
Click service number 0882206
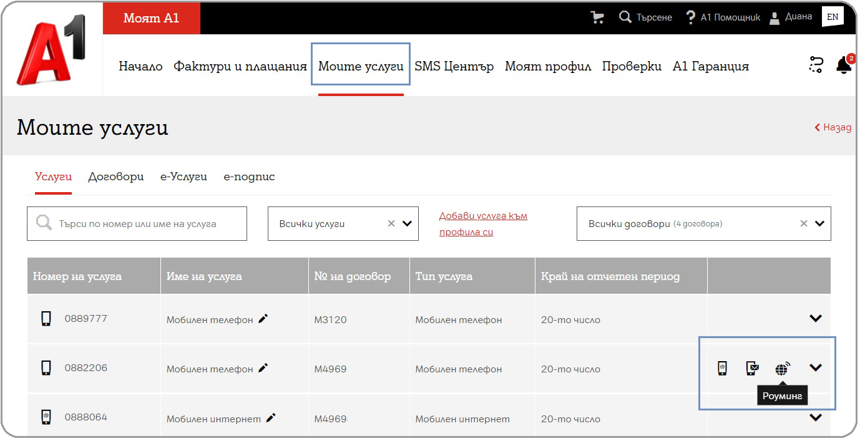[x=86, y=368]
